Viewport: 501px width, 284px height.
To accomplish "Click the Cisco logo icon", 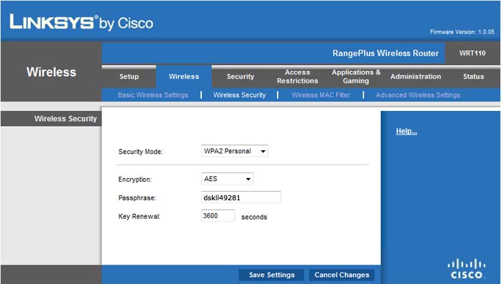I will (x=467, y=269).
